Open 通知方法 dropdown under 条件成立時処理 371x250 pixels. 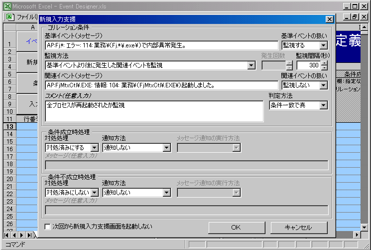pos(166,148)
